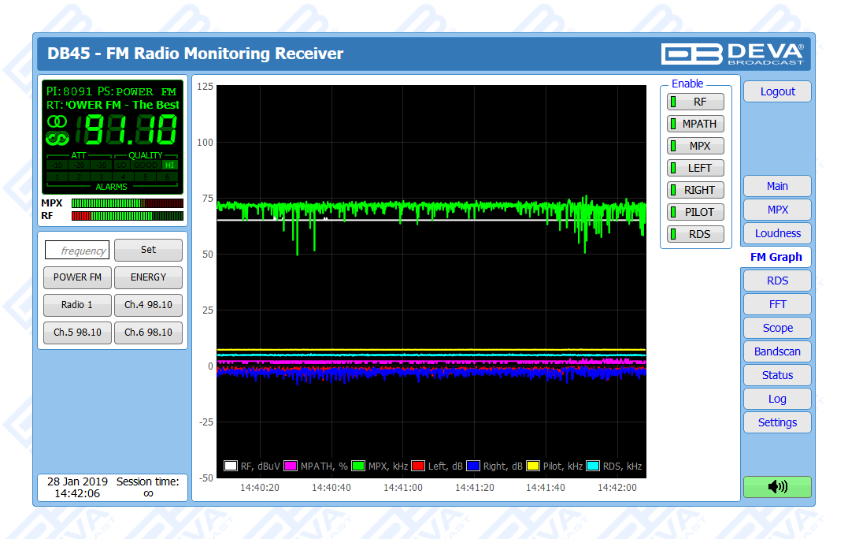
Task: Switch to the FFT tab
Action: 776,304
